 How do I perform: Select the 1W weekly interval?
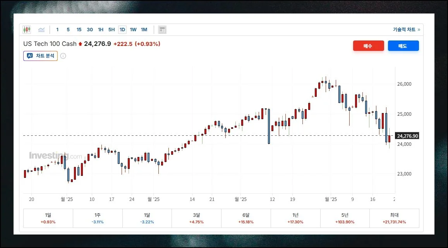[x=133, y=30]
